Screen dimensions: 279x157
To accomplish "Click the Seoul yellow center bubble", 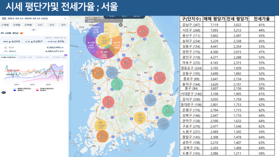I will [x=104, y=41].
